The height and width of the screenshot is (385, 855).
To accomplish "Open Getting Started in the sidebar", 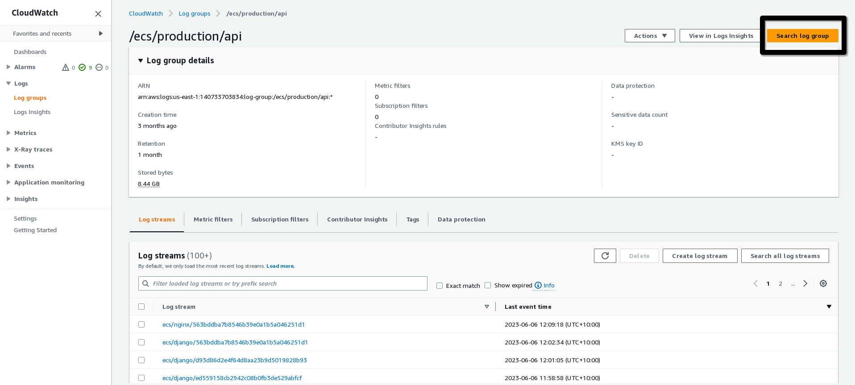I will pyautogui.click(x=35, y=230).
